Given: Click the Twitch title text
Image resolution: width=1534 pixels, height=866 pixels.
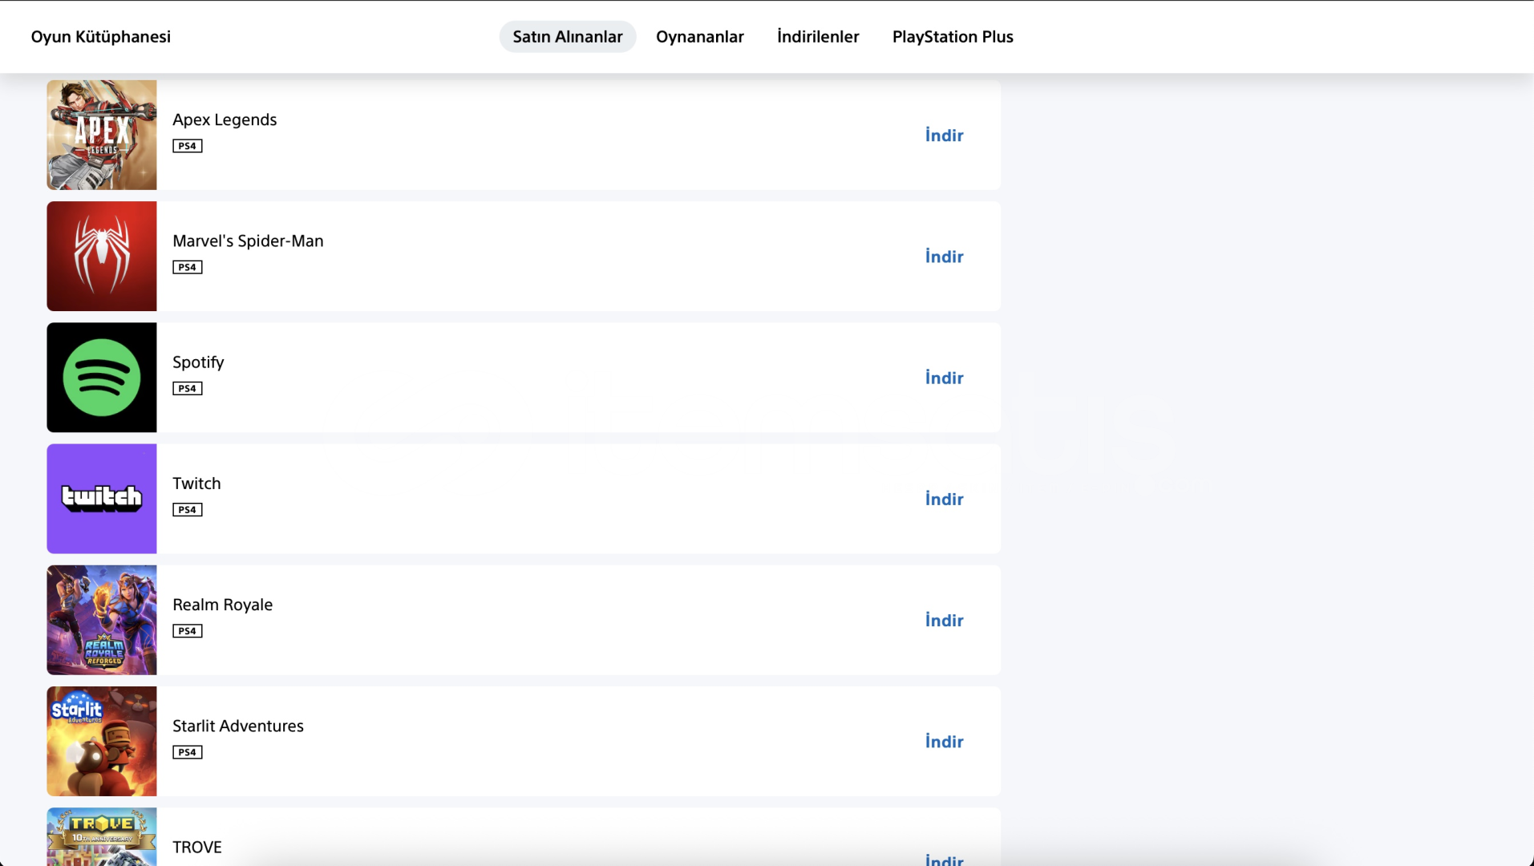Looking at the screenshot, I should point(196,484).
